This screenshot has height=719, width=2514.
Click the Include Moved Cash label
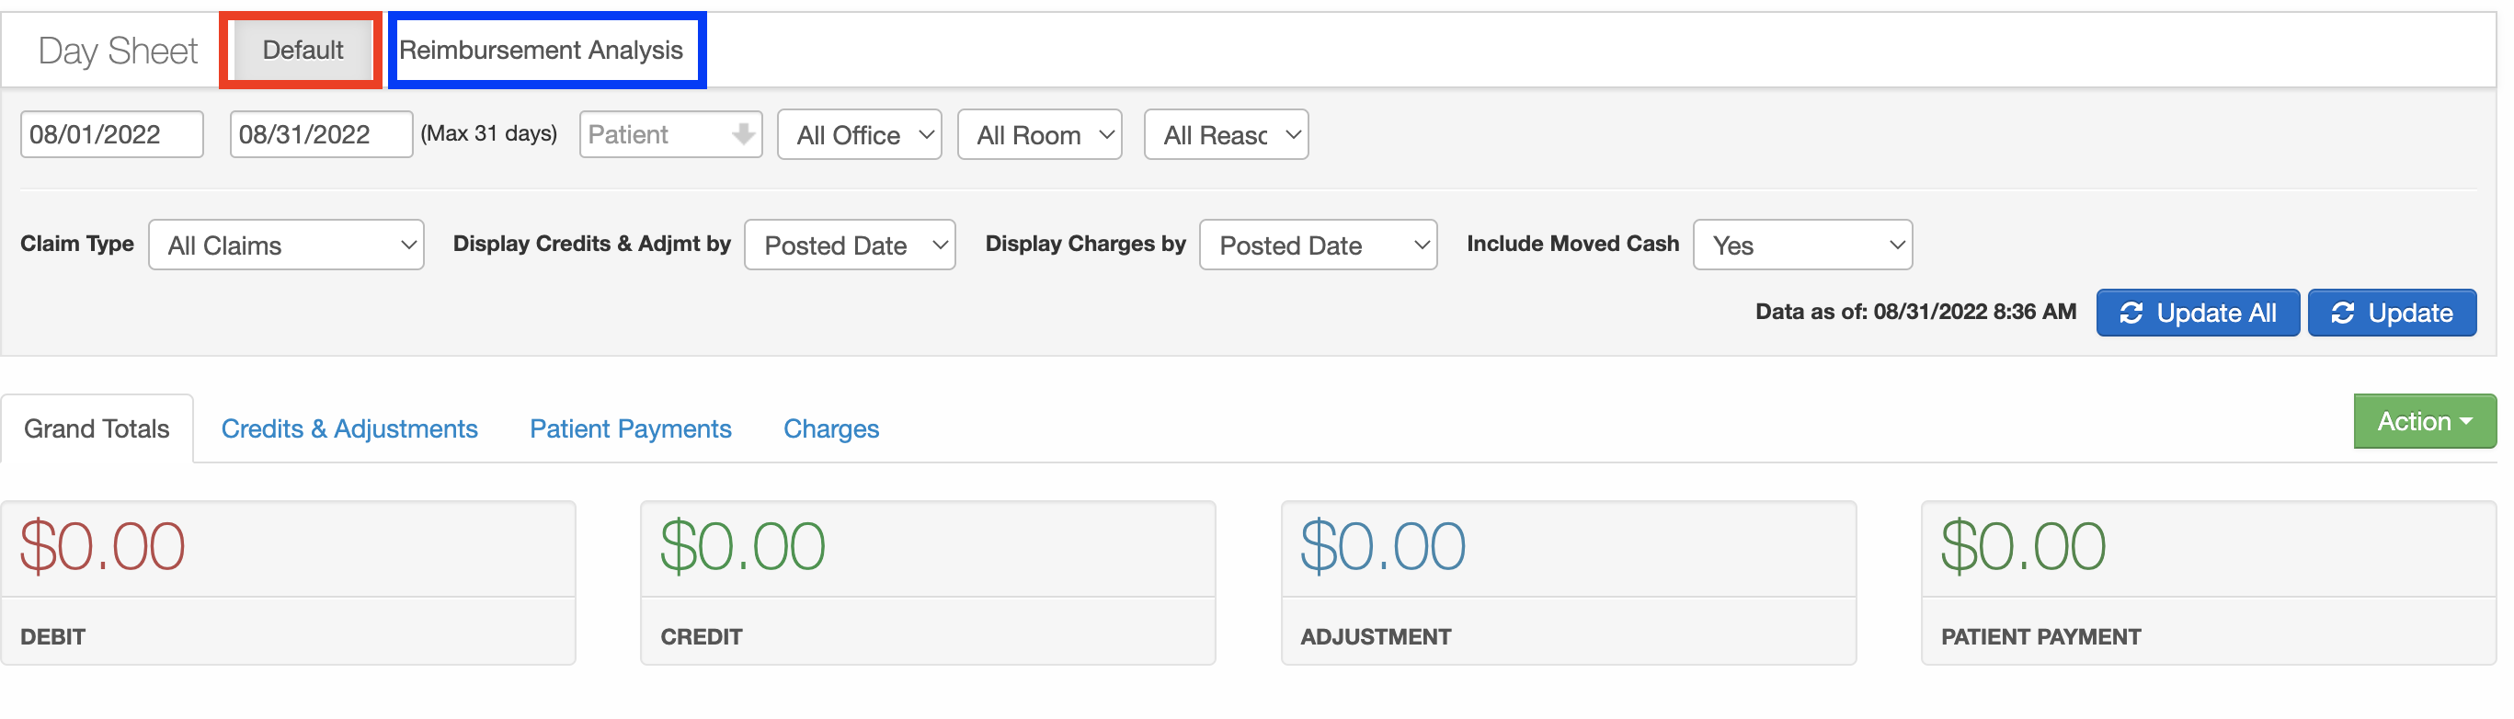click(x=1572, y=243)
